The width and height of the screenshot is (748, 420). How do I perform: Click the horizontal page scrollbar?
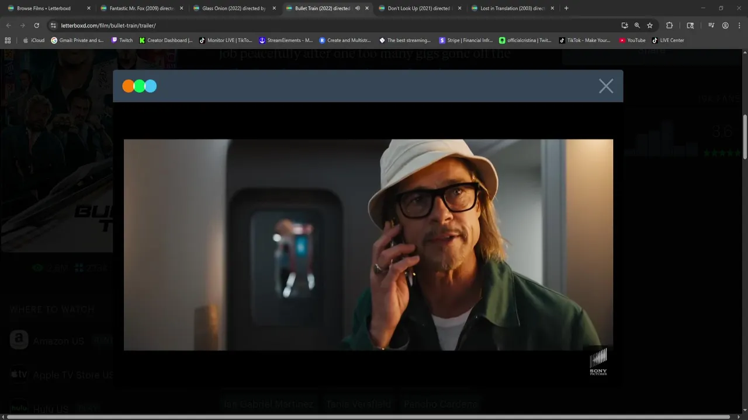click(x=368, y=416)
